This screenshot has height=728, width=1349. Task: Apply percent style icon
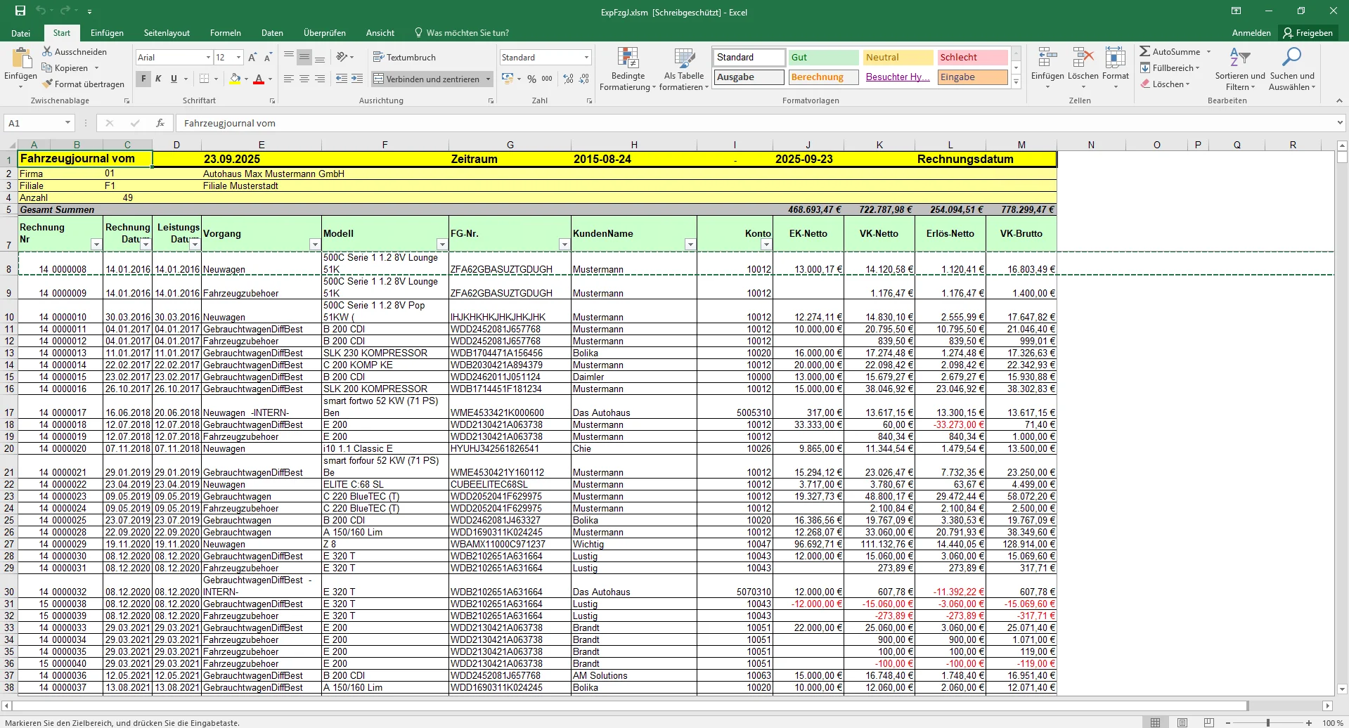tap(532, 79)
